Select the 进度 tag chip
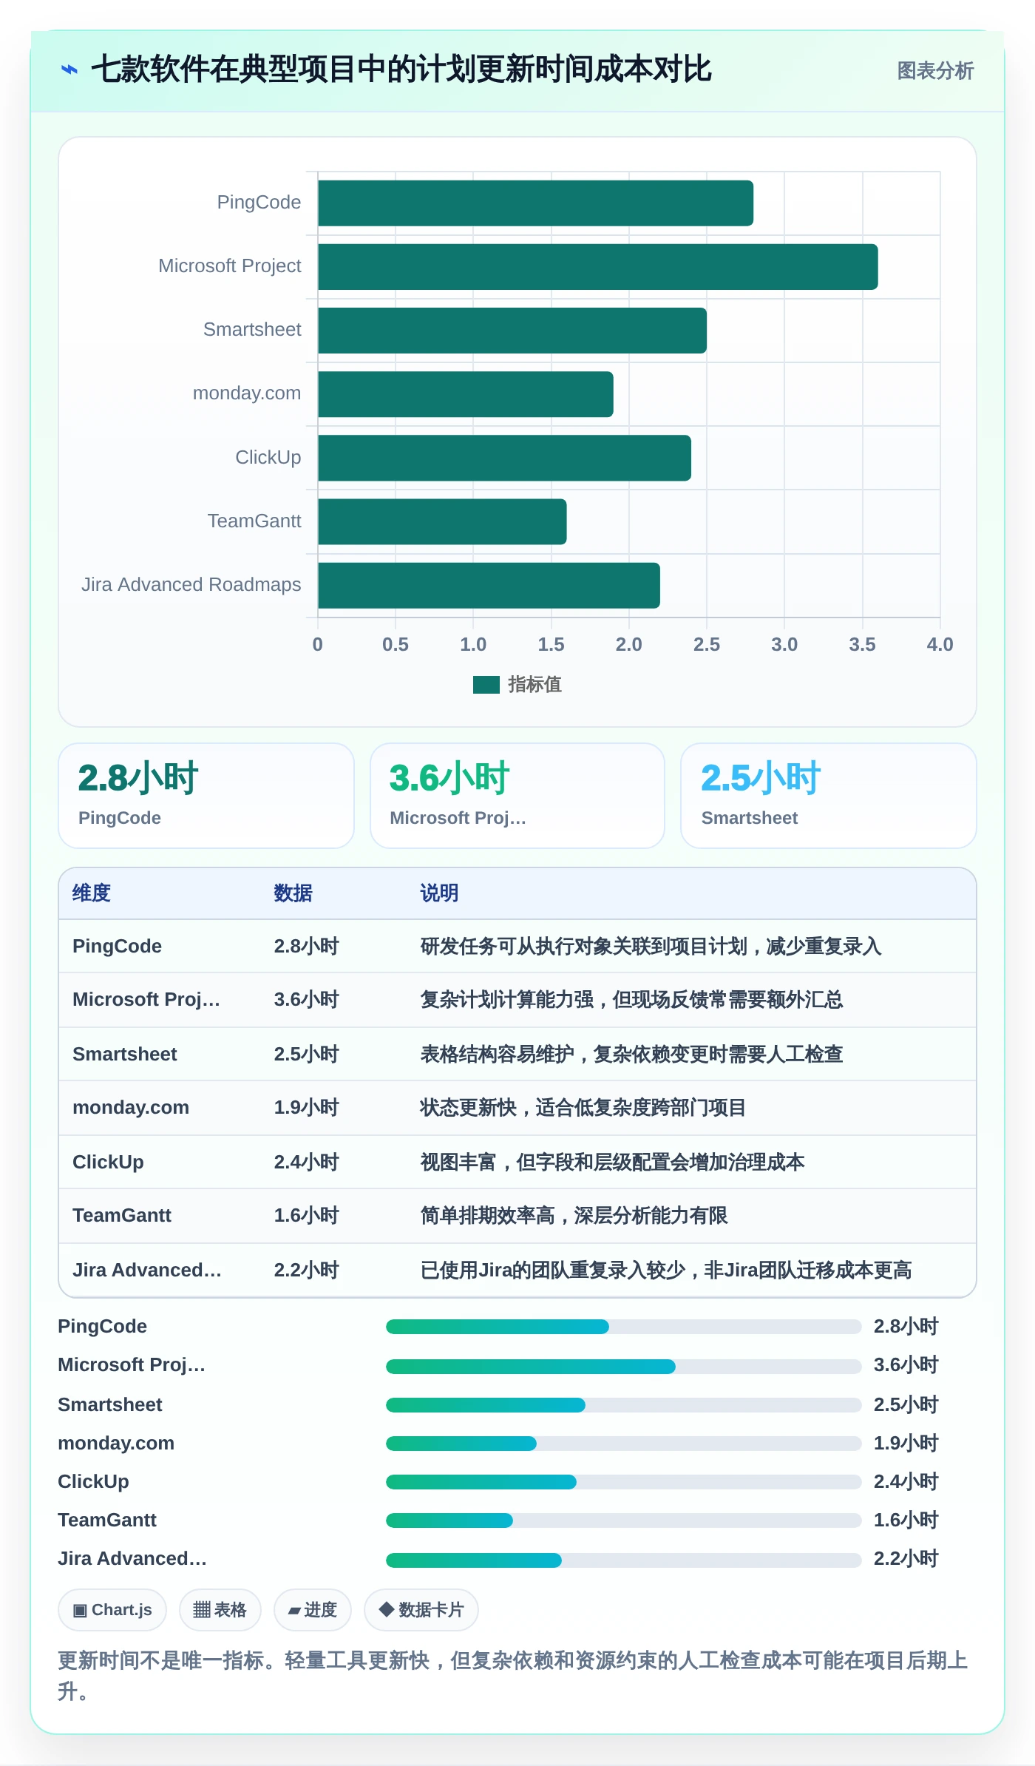 [x=313, y=1610]
